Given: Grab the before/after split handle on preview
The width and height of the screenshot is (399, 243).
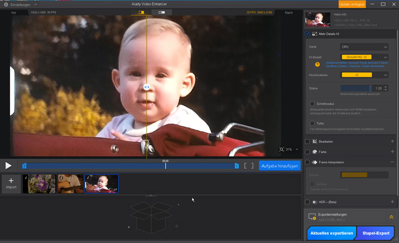Looking at the screenshot, I should 146,87.
